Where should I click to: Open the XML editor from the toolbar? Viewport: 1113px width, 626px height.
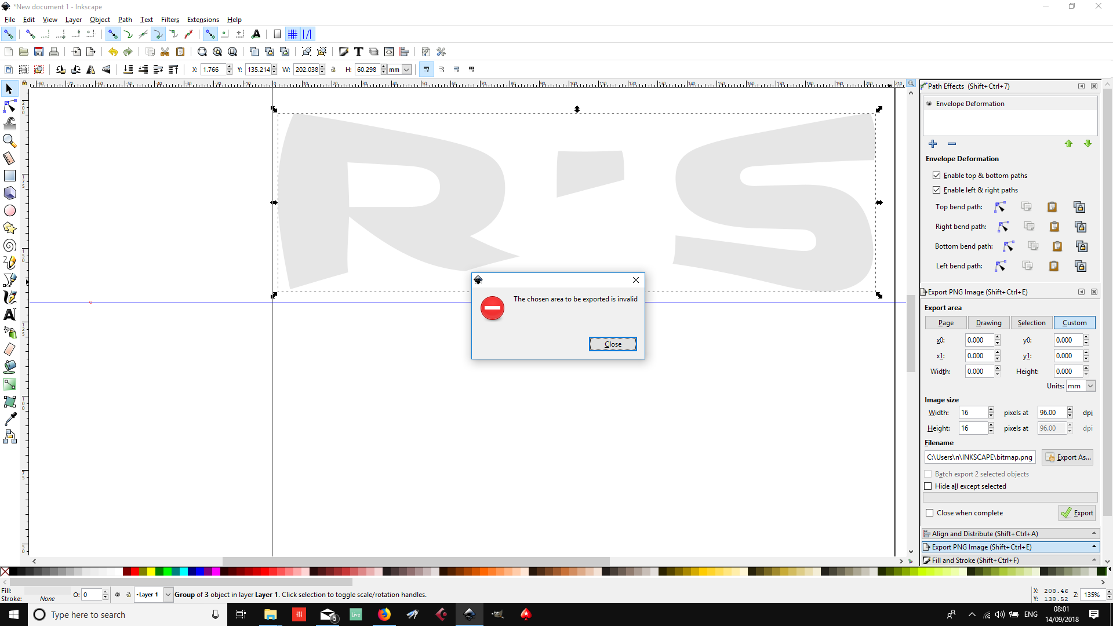pyautogui.click(x=389, y=51)
